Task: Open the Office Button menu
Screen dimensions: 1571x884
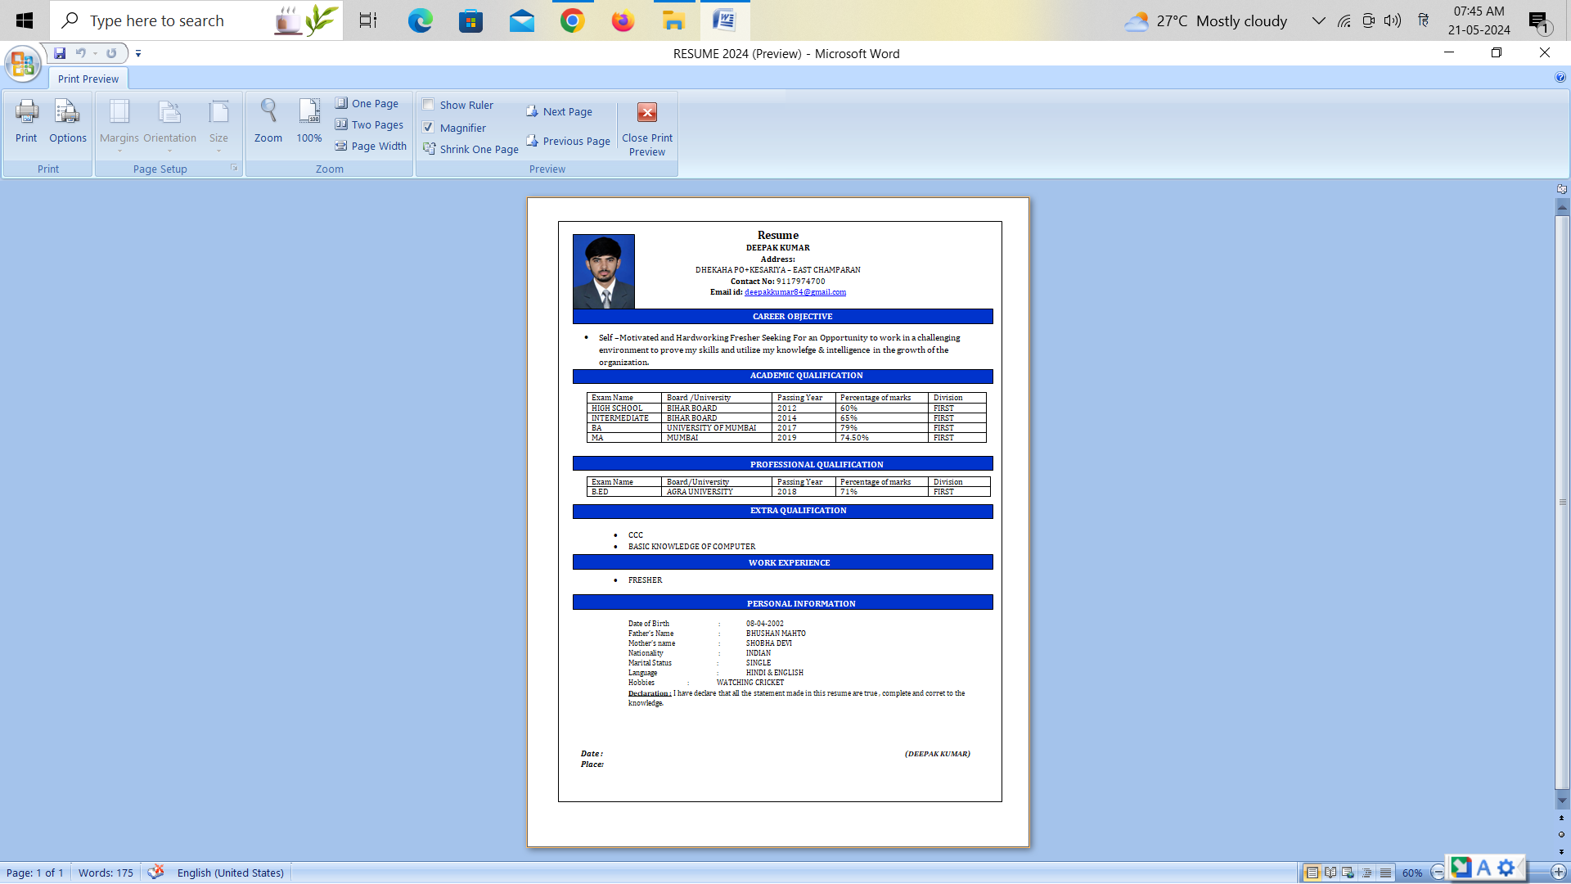Action: pyautogui.click(x=23, y=63)
